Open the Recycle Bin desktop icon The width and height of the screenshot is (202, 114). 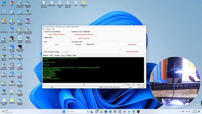coord(4,12)
